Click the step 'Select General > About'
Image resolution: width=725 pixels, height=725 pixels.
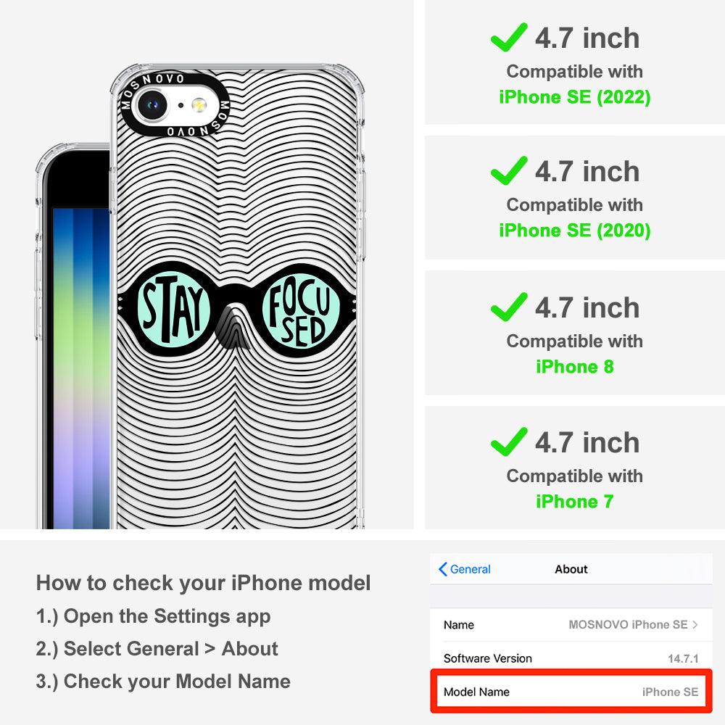coord(157,649)
